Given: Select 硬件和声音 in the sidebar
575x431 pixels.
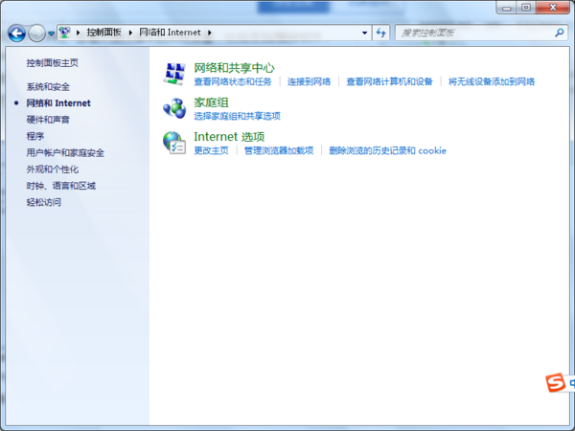Looking at the screenshot, I should coord(48,120).
